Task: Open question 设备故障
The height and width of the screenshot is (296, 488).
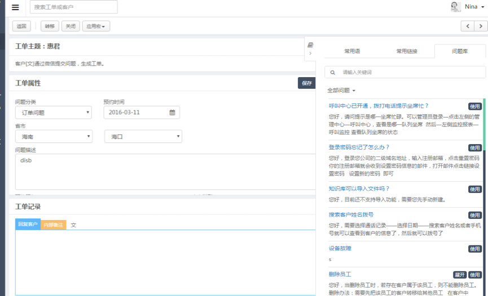Action: [340, 248]
